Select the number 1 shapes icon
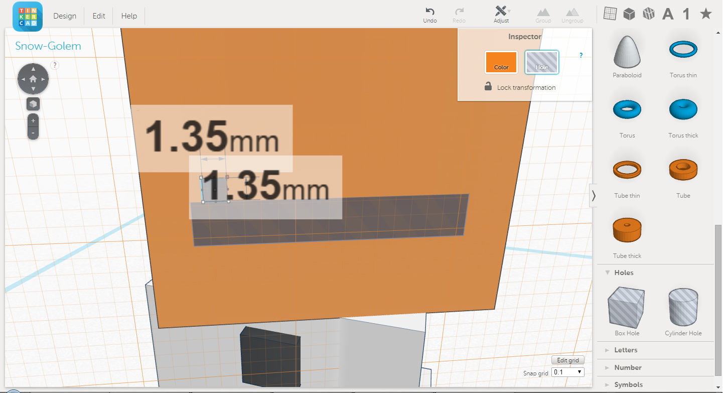This screenshot has height=393, width=724. pyautogui.click(x=686, y=14)
